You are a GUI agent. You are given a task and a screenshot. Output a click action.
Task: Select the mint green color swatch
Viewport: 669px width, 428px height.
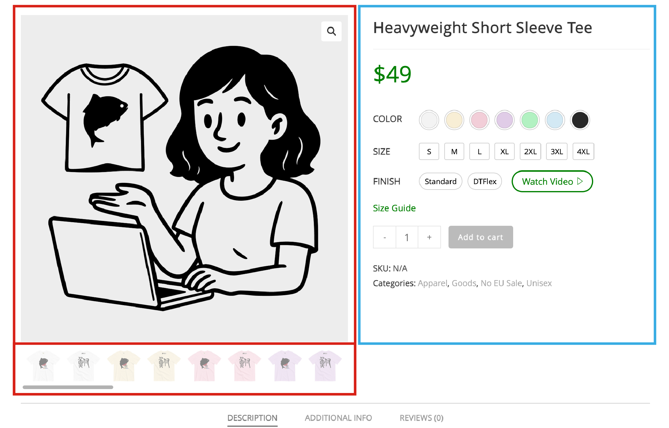(529, 120)
